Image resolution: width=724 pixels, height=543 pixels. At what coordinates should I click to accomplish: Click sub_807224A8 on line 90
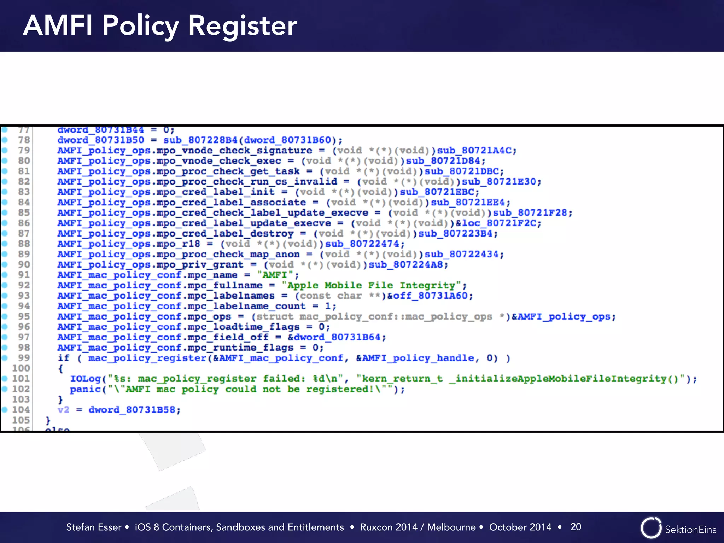coord(406,265)
